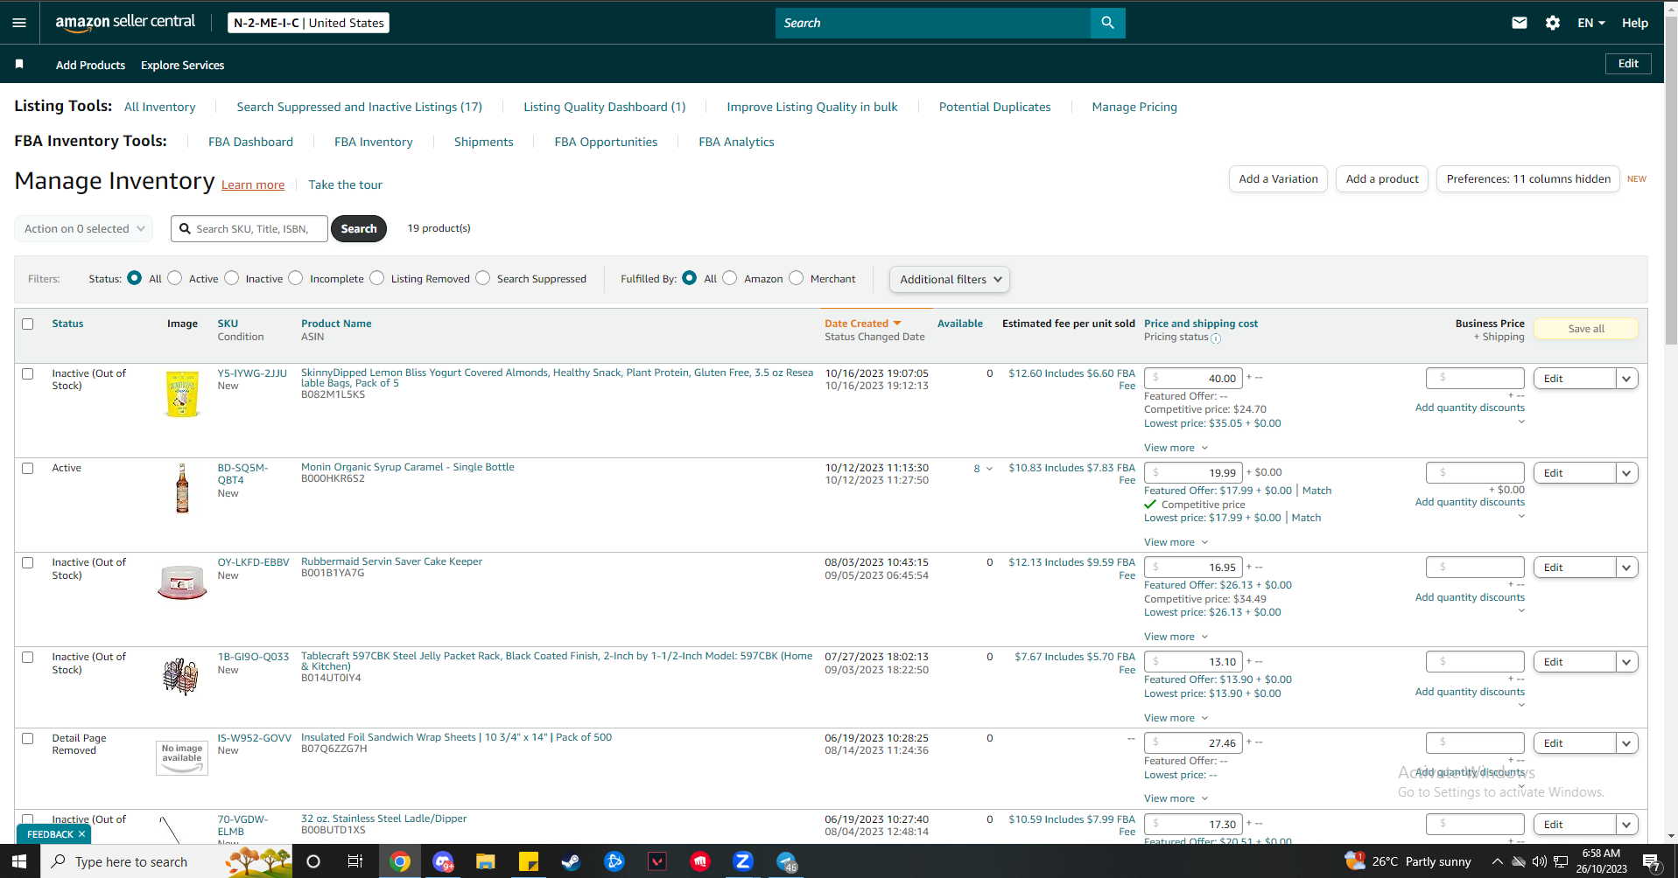Click the No image available placeholder
This screenshot has width=1678, height=878.
182,756
